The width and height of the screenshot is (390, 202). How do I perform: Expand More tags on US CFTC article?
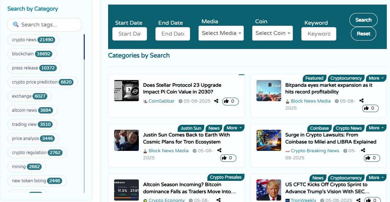(376, 178)
